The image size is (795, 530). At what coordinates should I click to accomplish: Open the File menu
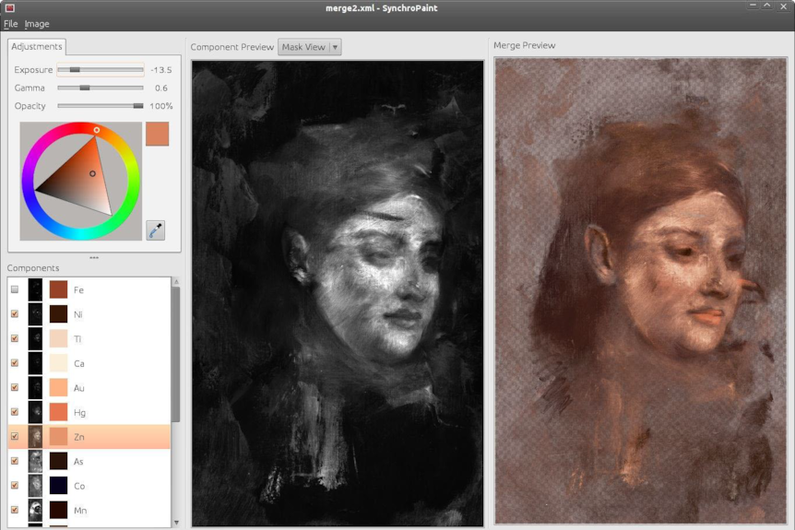pyautogui.click(x=11, y=24)
